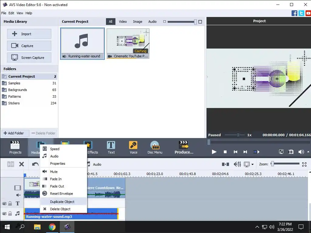Open the Text tool in toolbar
Screen dimensions: 311x233
pos(111,147)
